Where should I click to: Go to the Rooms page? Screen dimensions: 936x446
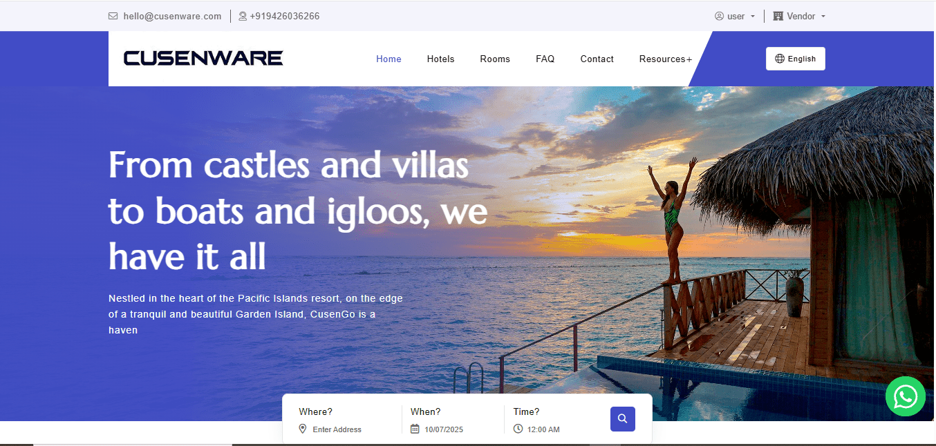tap(495, 59)
